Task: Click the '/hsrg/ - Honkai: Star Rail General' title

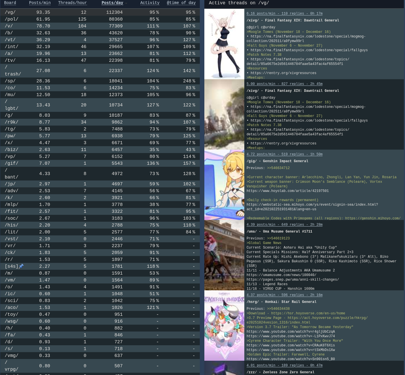Action: pyautogui.click(x=281, y=302)
